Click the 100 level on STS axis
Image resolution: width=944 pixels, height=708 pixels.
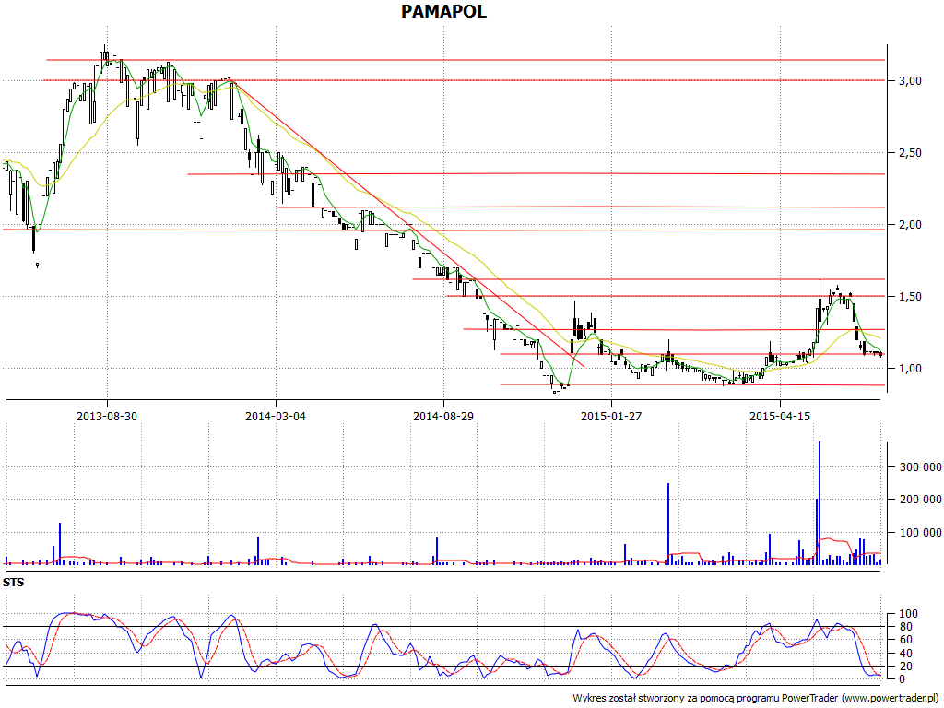908,614
